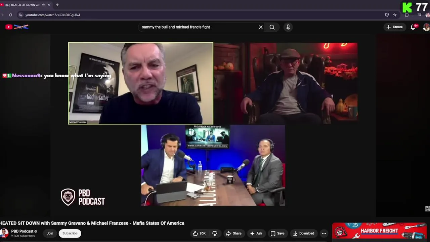Download the video
This screenshot has width=430, height=242.
tap(303, 233)
